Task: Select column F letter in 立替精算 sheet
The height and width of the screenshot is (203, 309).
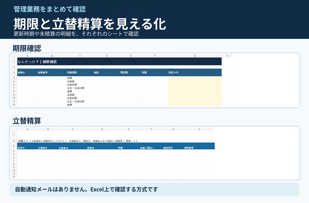Action: 151,129
